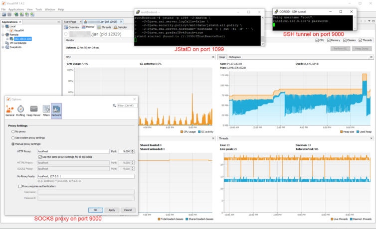
Task: Expand the 192.168.0.106 host node
Action: (7, 39)
